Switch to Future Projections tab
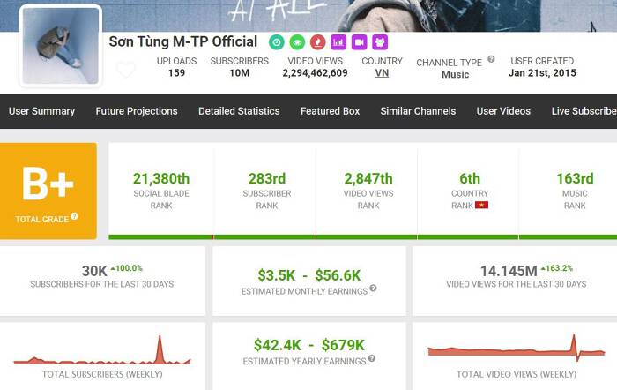This screenshot has width=617, height=390. [x=137, y=111]
